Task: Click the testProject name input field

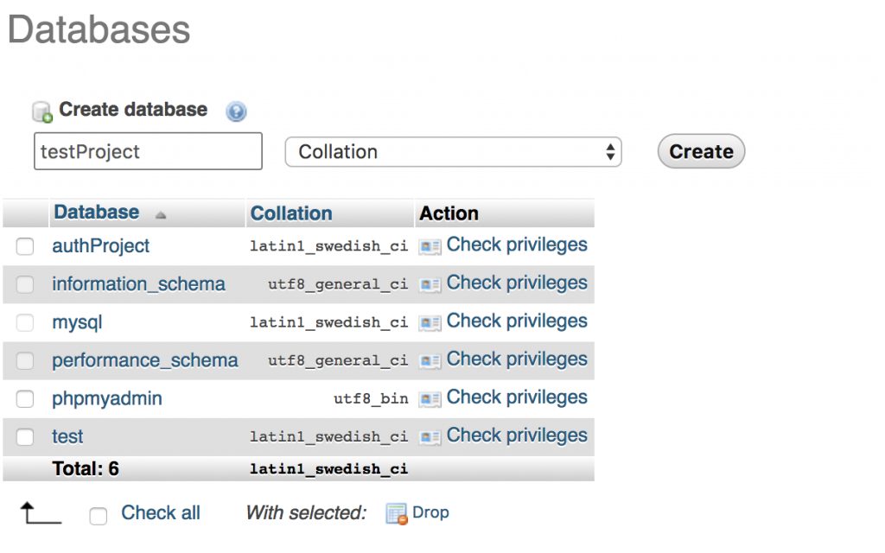Action: [x=147, y=151]
